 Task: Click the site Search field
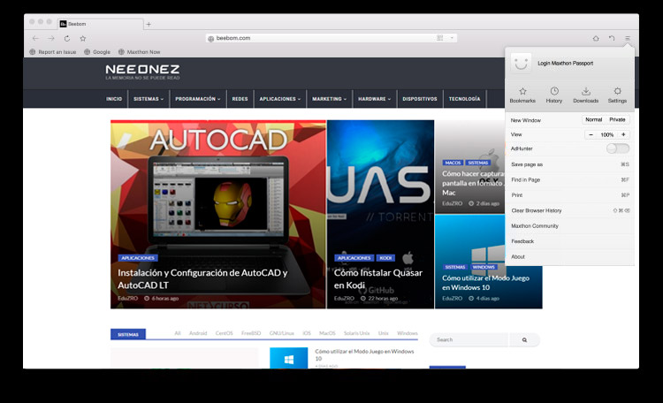tap(469, 339)
